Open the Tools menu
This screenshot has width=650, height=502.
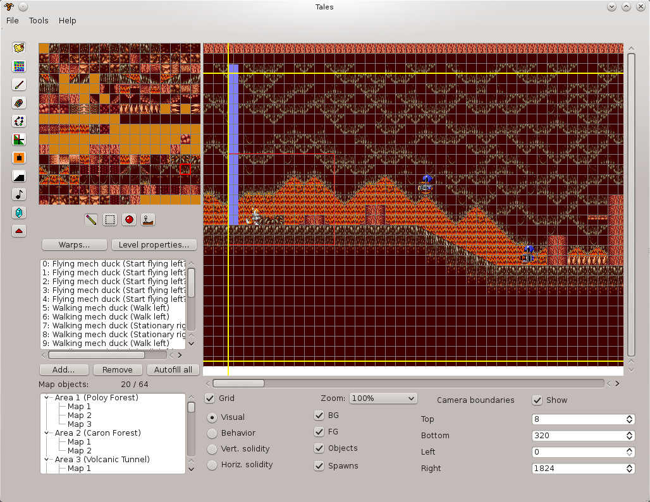[39, 20]
